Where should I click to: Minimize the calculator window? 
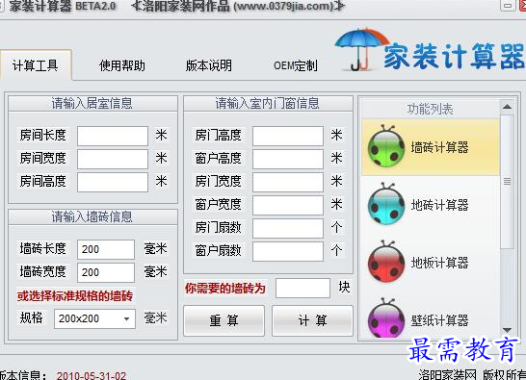pyautogui.click(x=508, y=6)
